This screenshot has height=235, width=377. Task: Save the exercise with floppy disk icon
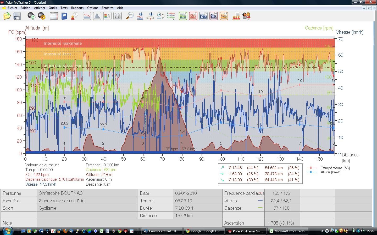click(17, 16)
